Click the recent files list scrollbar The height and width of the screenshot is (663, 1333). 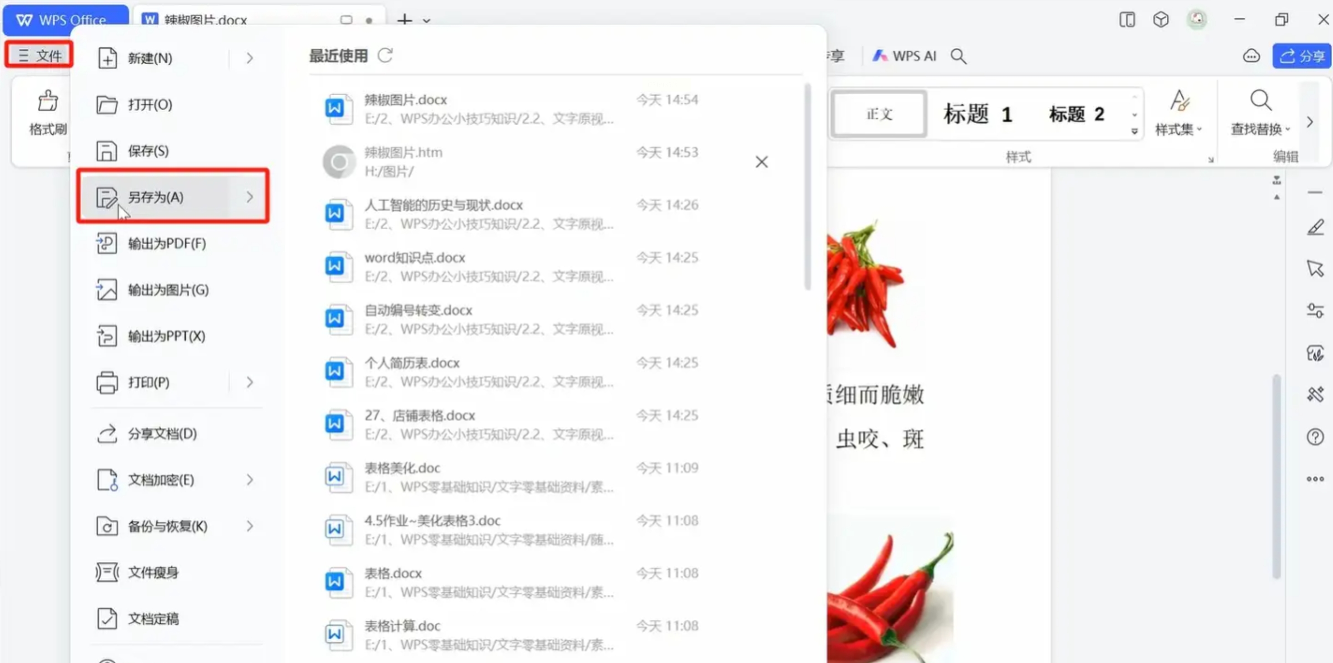point(807,186)
